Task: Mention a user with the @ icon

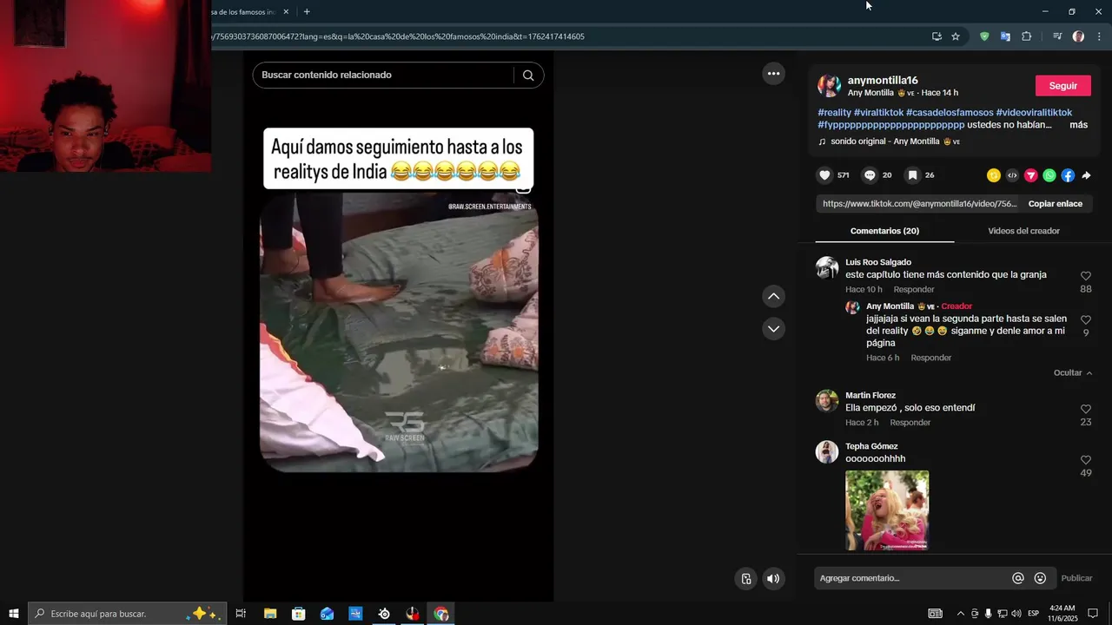Action: point(1018,578)
